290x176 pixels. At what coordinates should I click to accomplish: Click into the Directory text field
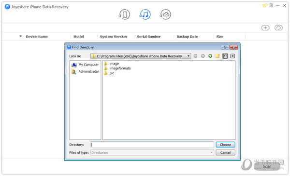coord(152,145)
